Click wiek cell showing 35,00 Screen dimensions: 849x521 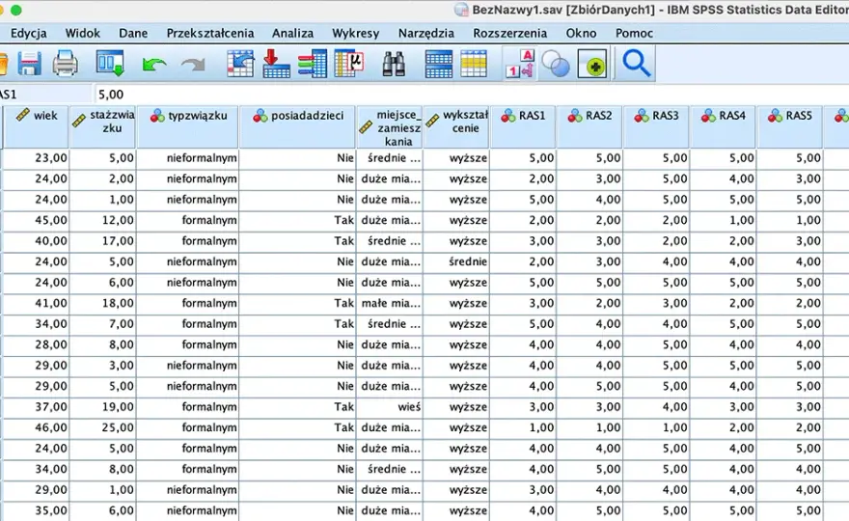[x=37, y=510]
